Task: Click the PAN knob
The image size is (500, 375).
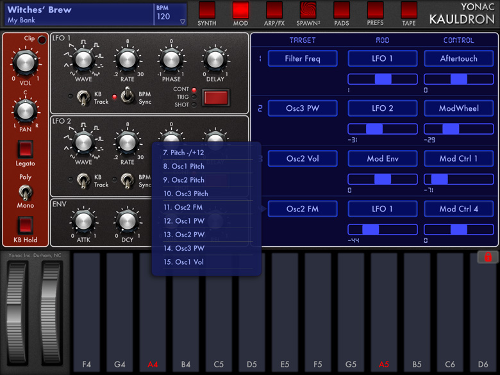Action: 25,111
